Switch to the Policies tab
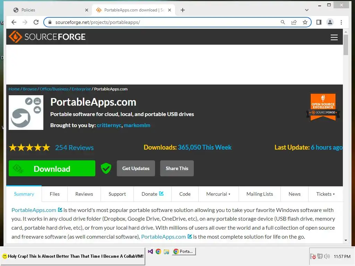The height and width of the screenshot is (266, 355). pos(51,10)
